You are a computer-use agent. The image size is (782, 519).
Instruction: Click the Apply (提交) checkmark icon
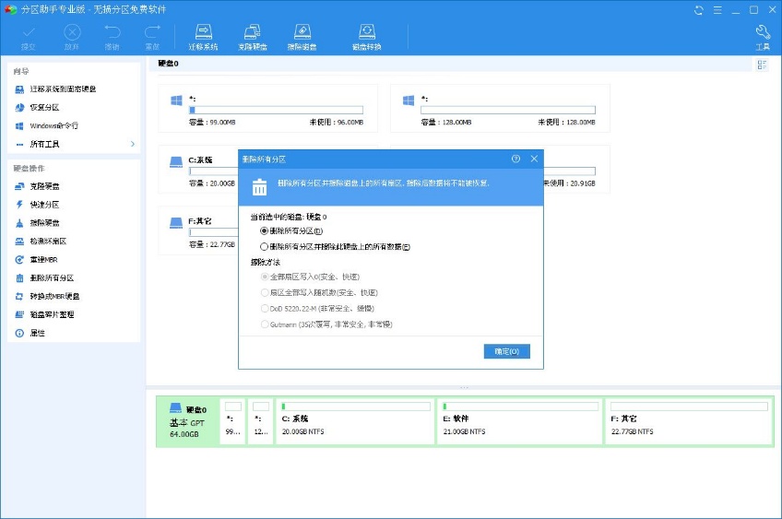[x=29, y=38]
